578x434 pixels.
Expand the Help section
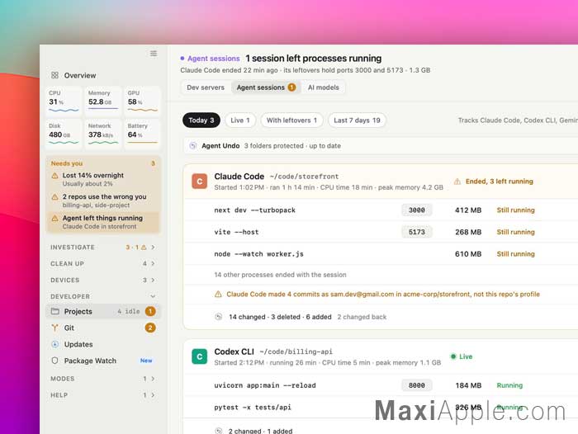click(103, 395)
